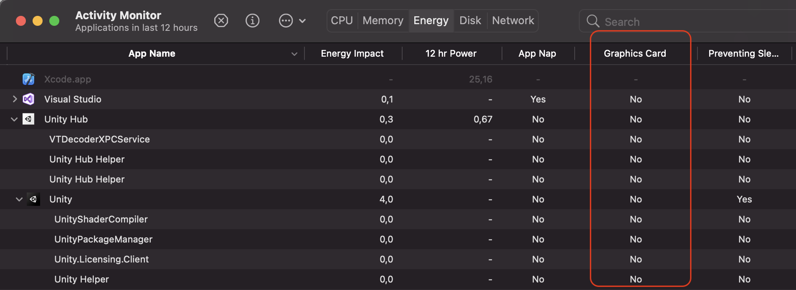Click Visual Studio's 0,1 energy impact
The width and height of the screenshot is (796, 290).
pyautogui.click(x=387, y=99)
